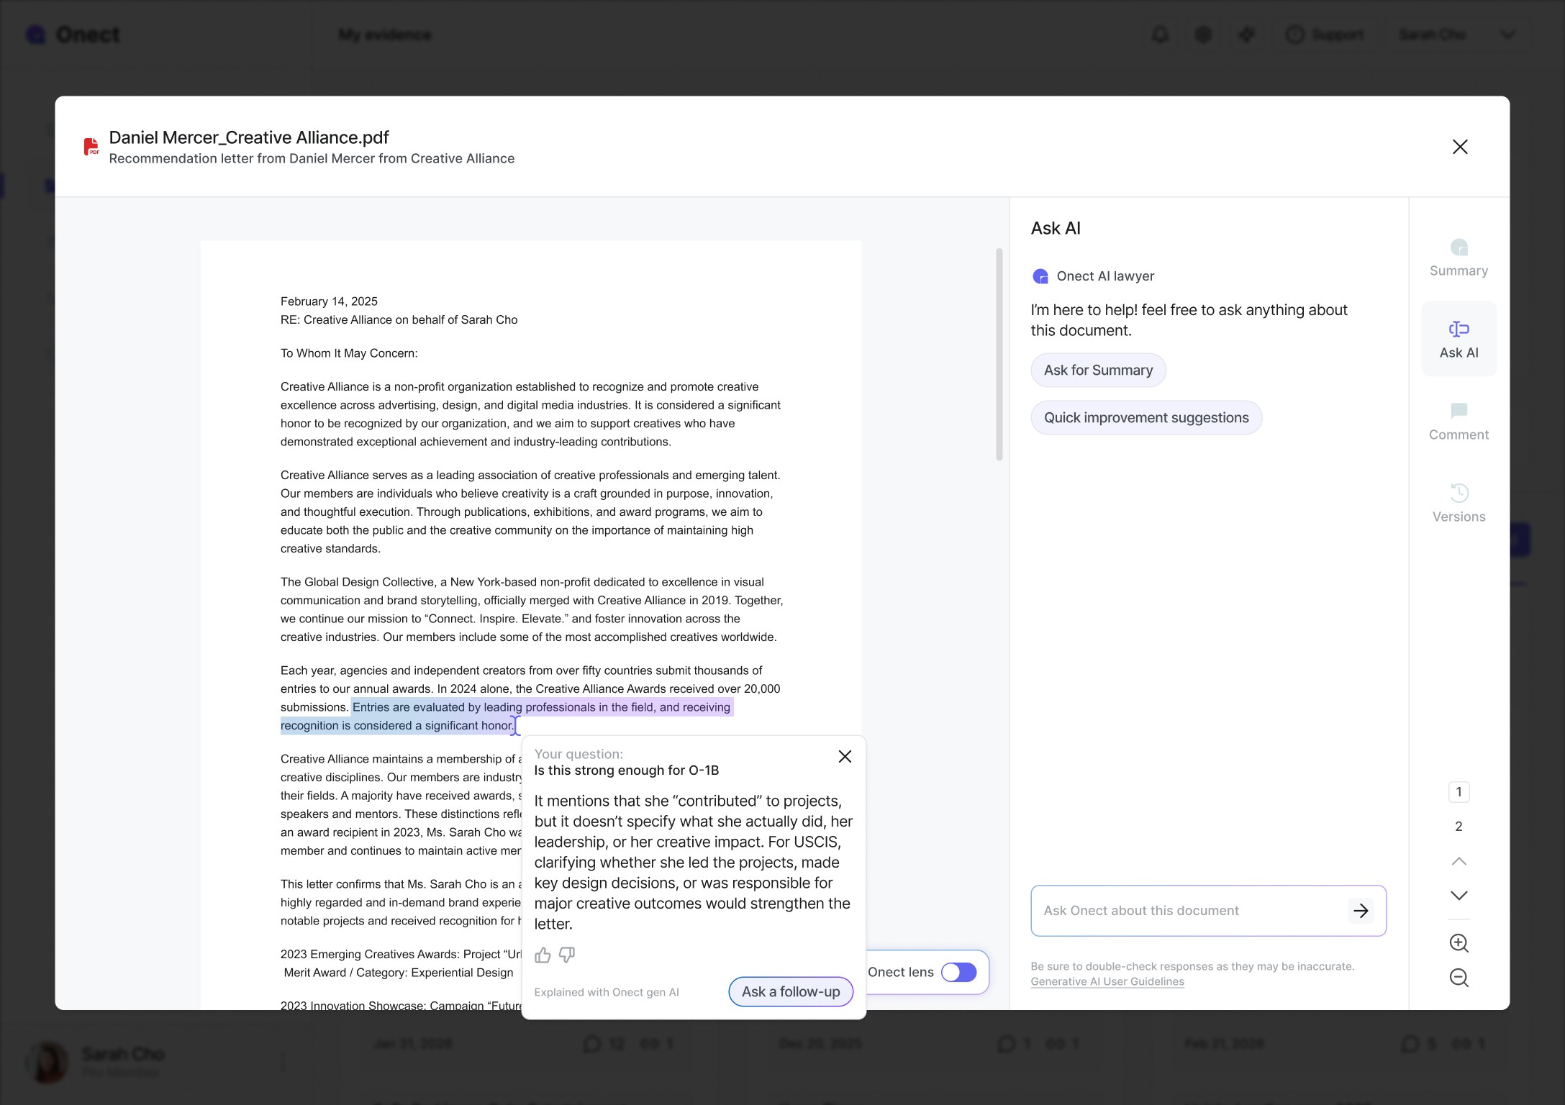The width and height of the screenshot is (1565, 1105).
Task: Click Ask for Summary suggestion
Action: click(1098, 370)
